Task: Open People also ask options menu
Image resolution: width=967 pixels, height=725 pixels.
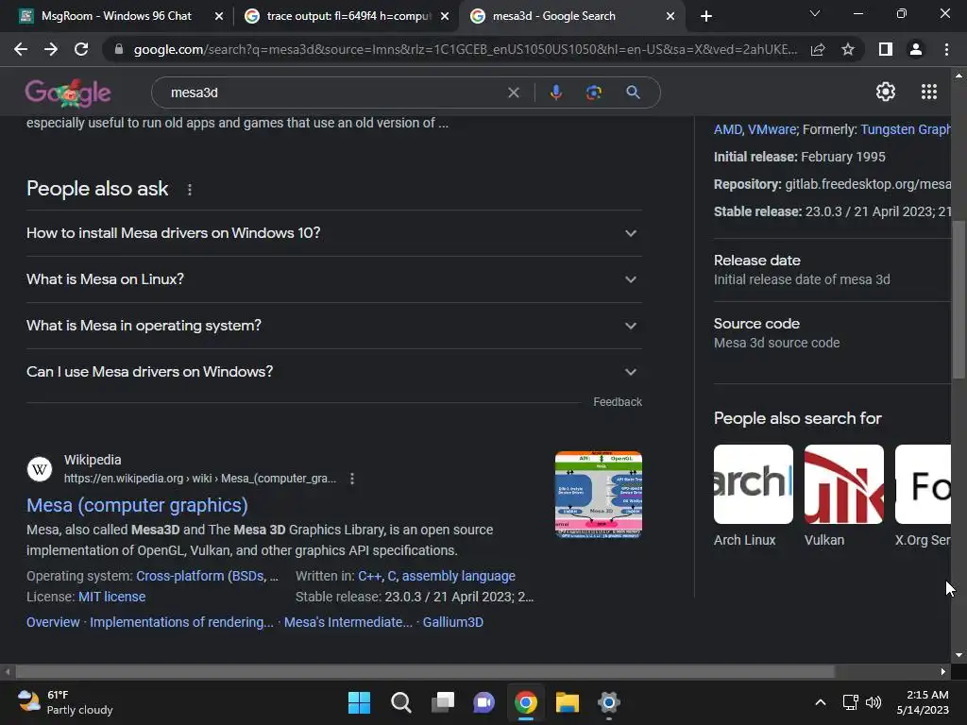Action: [x=189, y=190]
